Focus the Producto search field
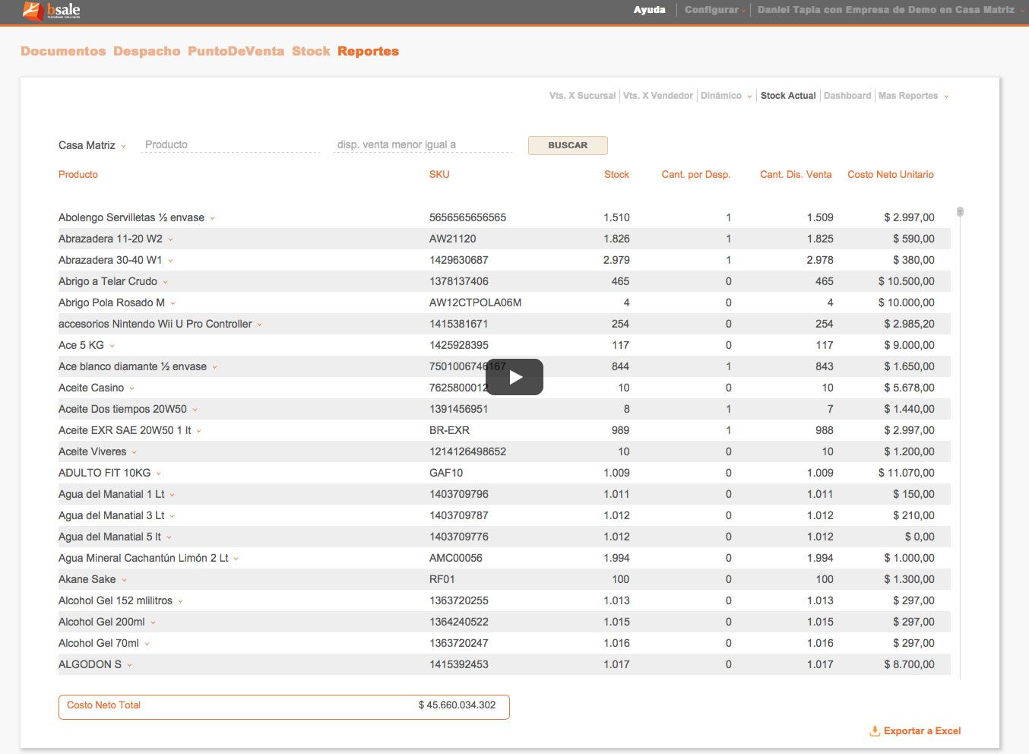Viewport: 1029px width, 754px height. [230, 144]
